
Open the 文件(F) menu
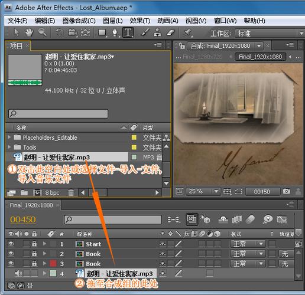click(x=17, y=21)
